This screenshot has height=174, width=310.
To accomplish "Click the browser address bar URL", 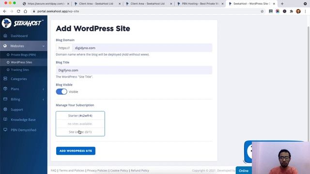I will (x=58, y=11).
